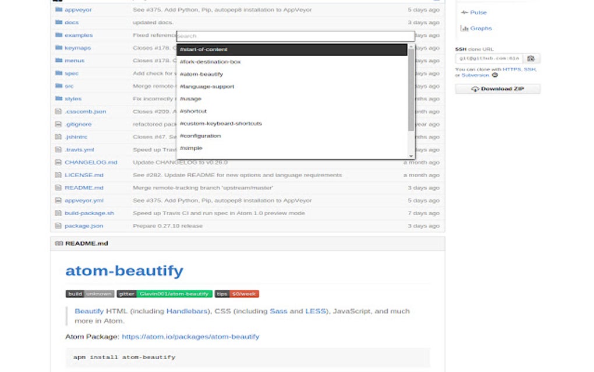The image size is (594, 372).
Task: Click the src folder icon
Action: tap(59, 86)
